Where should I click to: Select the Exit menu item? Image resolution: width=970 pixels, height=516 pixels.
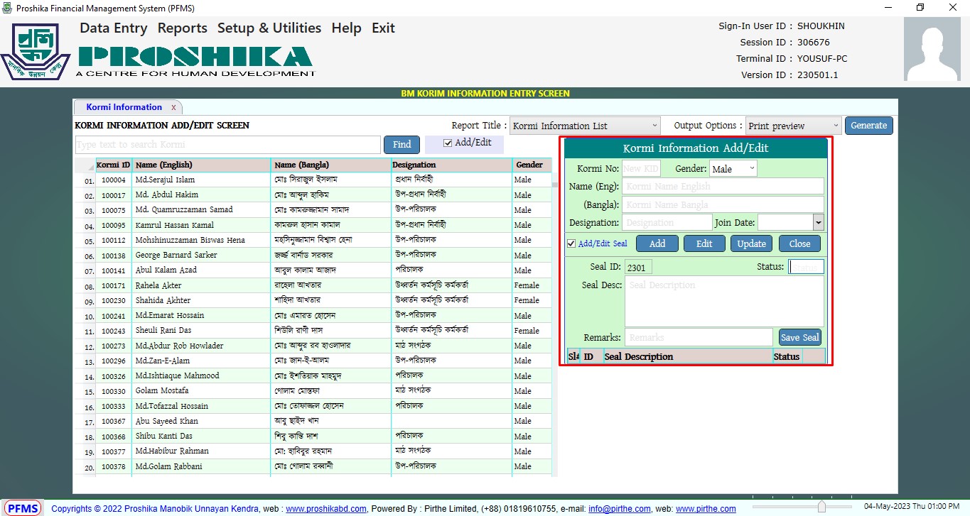384,28
